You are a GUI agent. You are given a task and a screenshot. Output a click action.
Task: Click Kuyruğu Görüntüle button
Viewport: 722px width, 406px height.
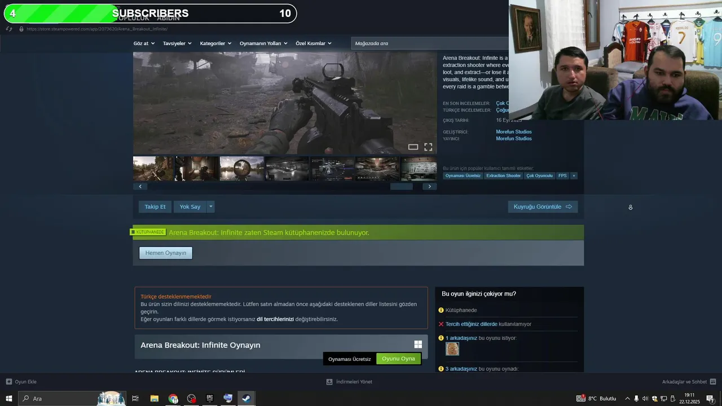[x=543, y=207]
